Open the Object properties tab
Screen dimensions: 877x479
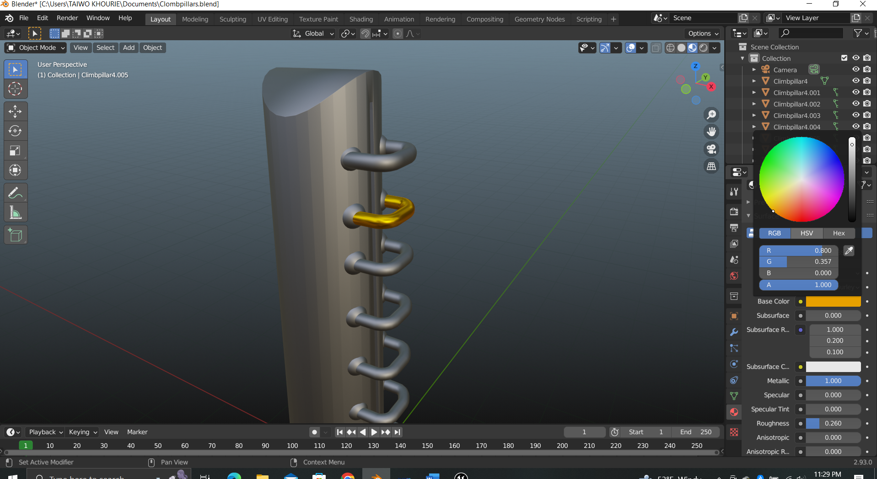pyautogui.click(x=734, y=316)
